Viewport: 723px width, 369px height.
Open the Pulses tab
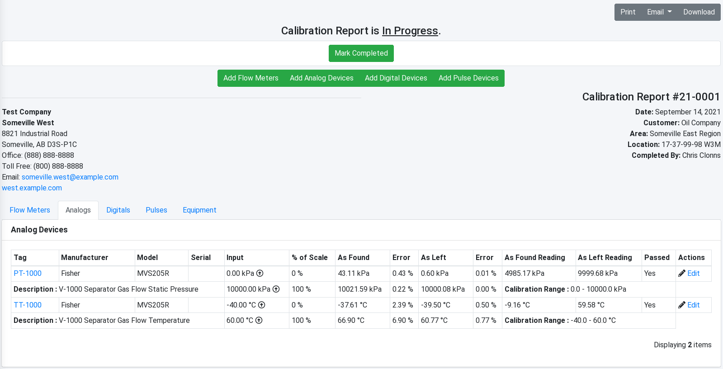tap(156, 210)
